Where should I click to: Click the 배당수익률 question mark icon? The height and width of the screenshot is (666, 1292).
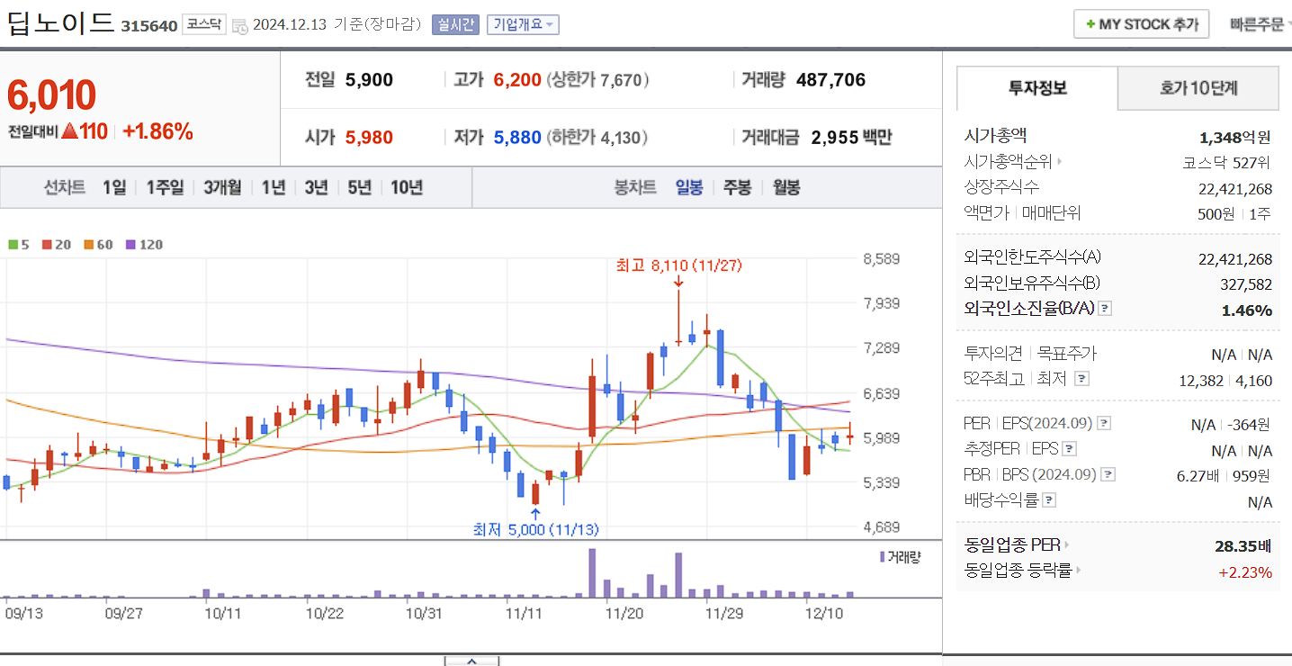pyautogui.click(x=1049, y=499)
